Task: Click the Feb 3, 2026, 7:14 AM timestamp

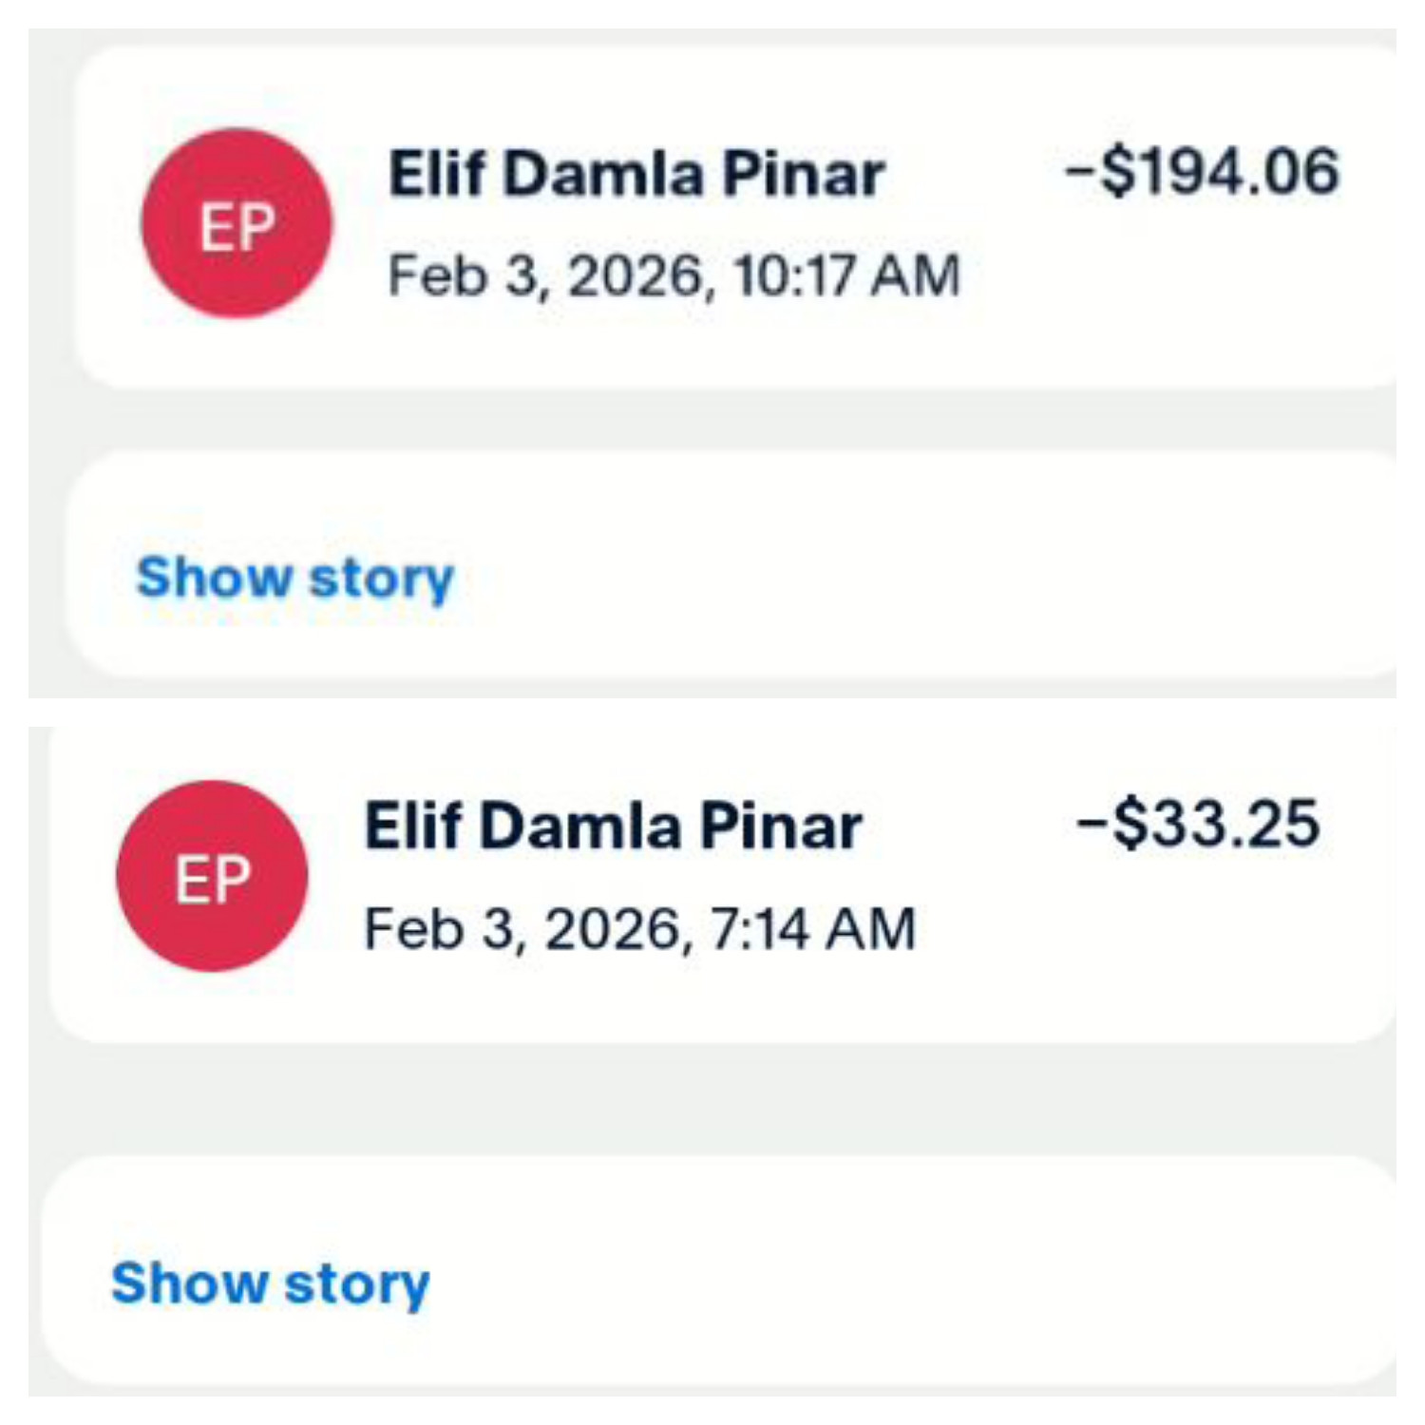Action: (x=639, y=928)
